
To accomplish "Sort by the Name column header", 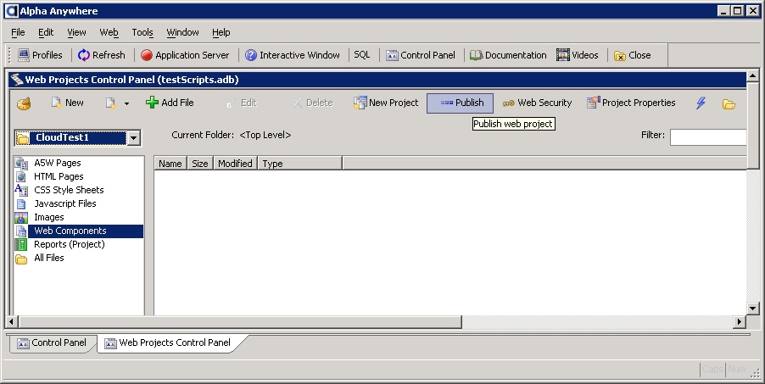I will pyautogui.click(x=170, y=164).
